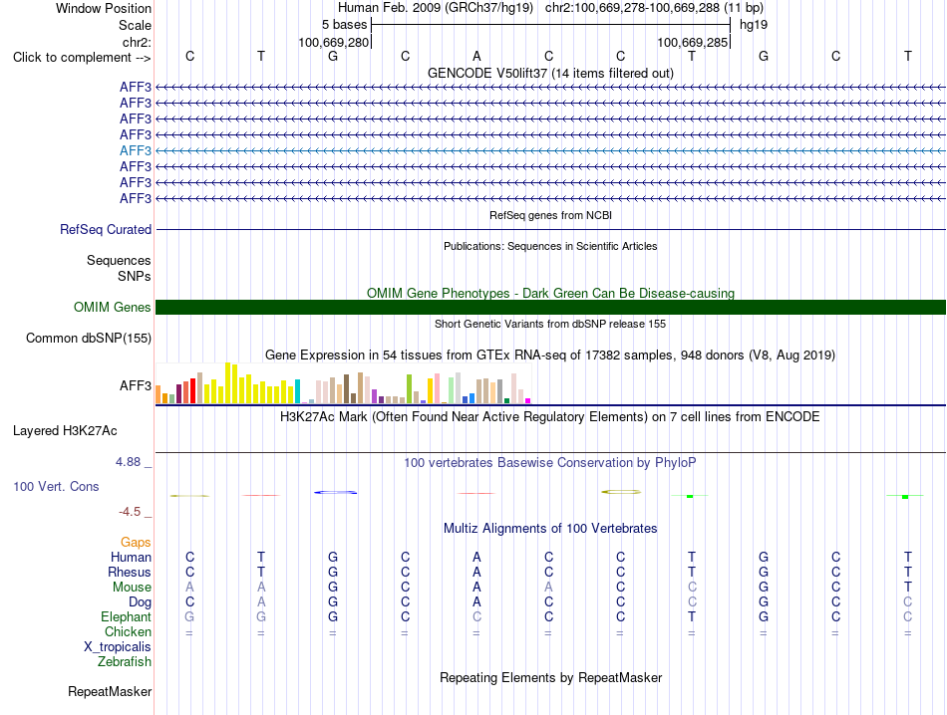Click the -4.5 PhyloP lower limit value

tap(130, 512)
